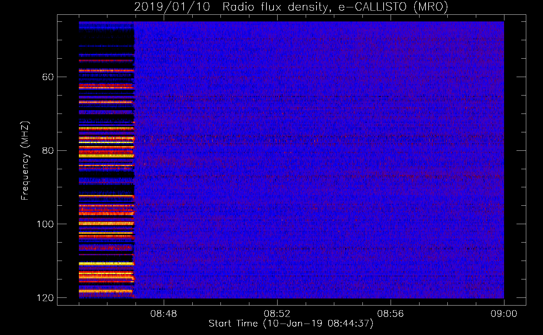Select the 80 MHz frequency tick label
The height and width of the screenshot is (335, 543).
click(x=48, y=150)
